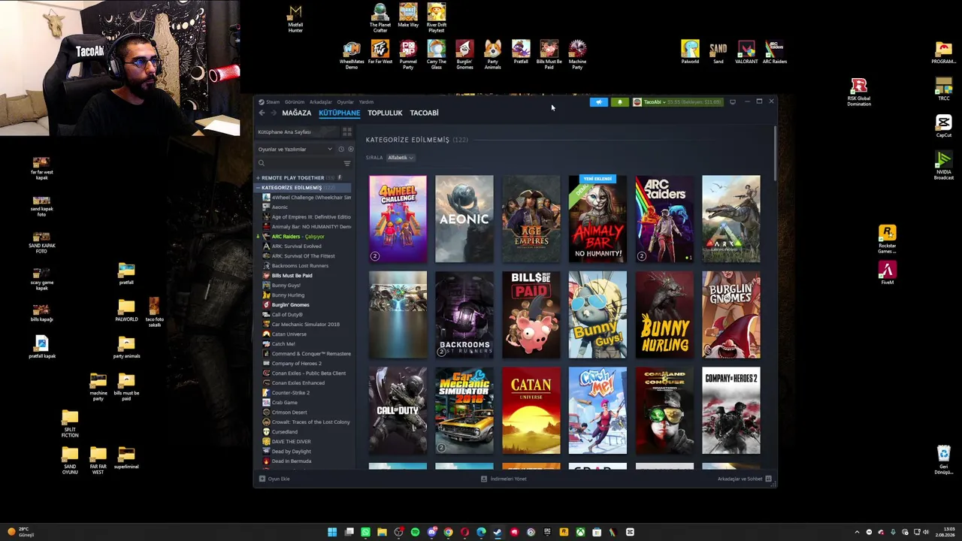Go forward in Steam navigation
This screenshot has width=962, height=541.
pos(273,113)
